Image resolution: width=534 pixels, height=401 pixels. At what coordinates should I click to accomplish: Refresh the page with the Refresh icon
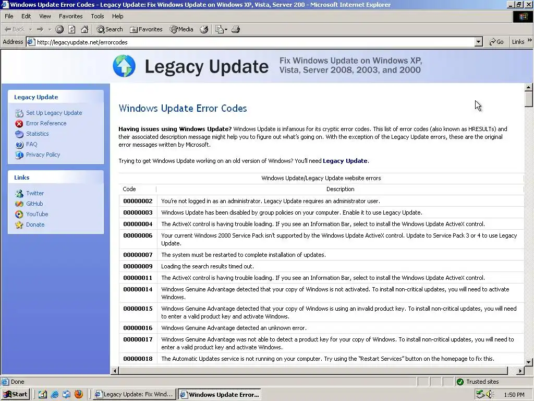pyautogui.click(x=72, y=29)
